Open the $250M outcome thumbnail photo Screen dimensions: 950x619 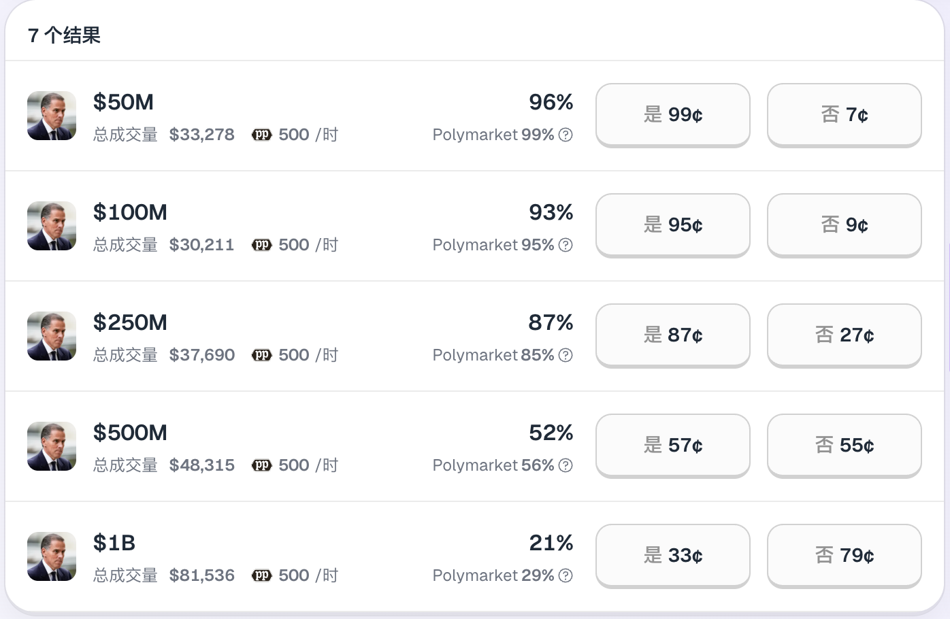coord(52,336)
